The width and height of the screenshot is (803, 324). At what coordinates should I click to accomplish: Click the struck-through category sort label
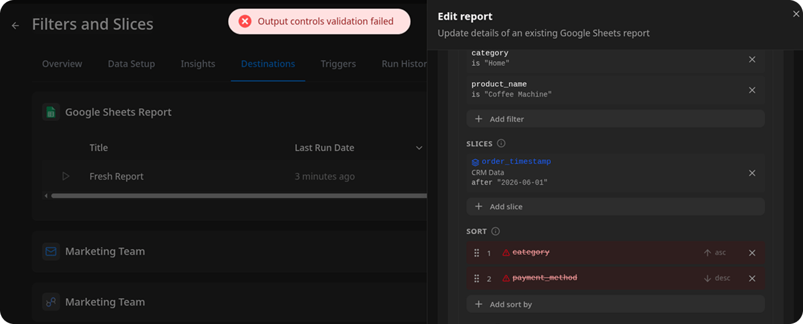pos(531,252)
